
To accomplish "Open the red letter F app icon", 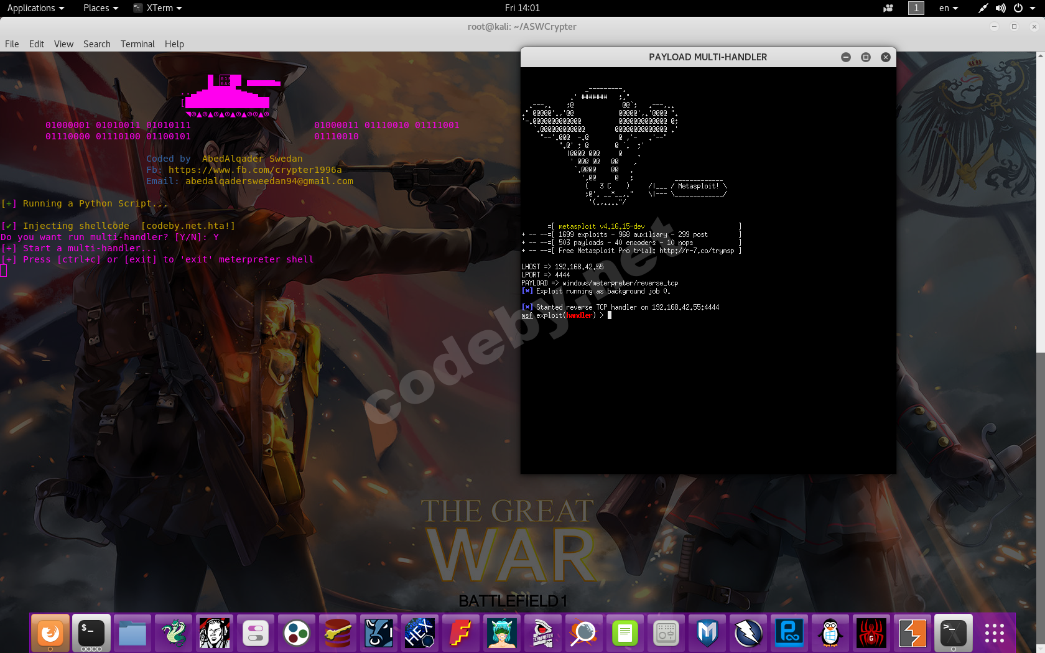I will pyautogui.click(x=461, y=633).
